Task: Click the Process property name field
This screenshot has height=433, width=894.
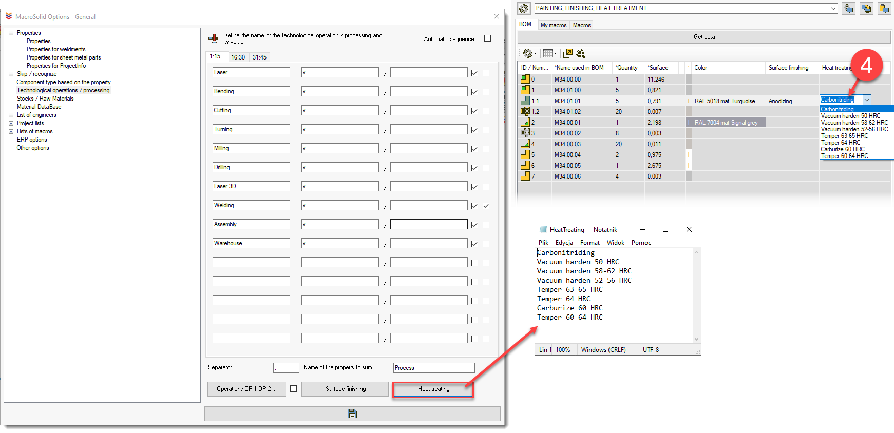Action: tap(434, 368)
